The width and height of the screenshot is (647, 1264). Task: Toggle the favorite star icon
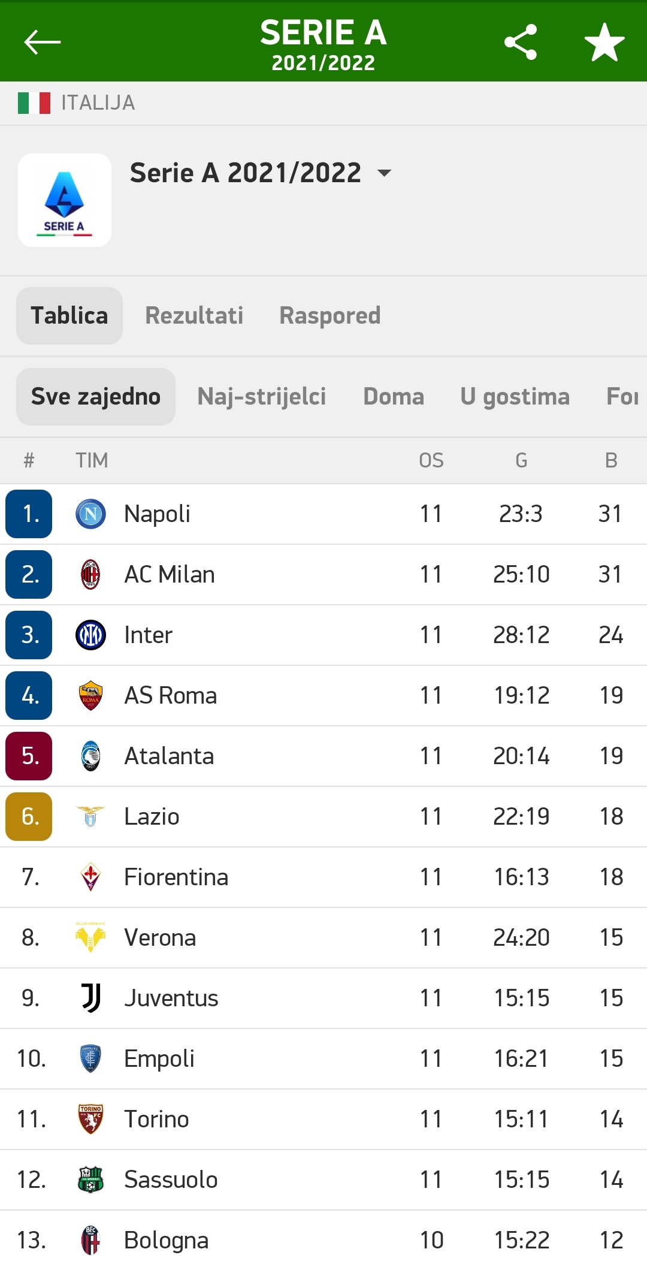(604, 42)
